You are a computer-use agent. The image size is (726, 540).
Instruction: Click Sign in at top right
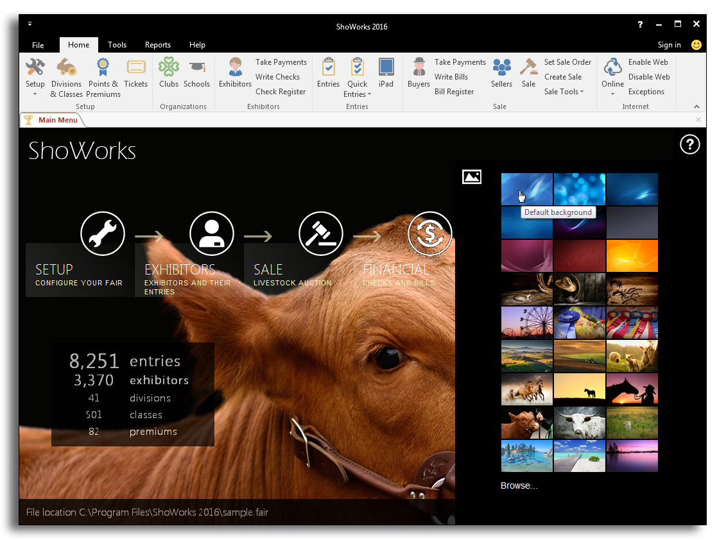click(669, 45)
